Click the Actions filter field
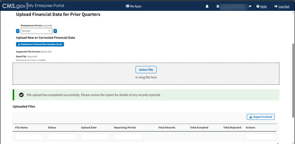This screenshot has height=144, width=295. 260,137
